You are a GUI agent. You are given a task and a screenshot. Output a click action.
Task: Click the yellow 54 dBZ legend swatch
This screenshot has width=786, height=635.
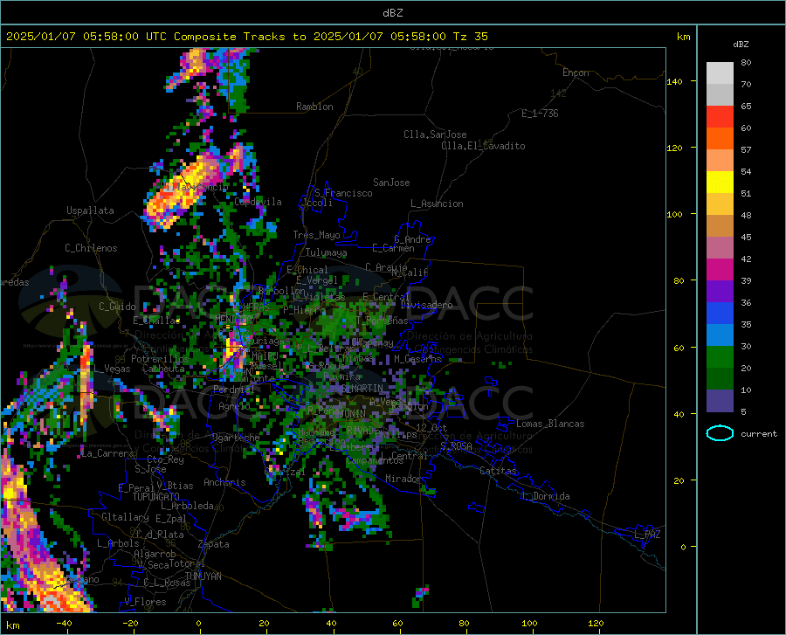coord(720,182)
